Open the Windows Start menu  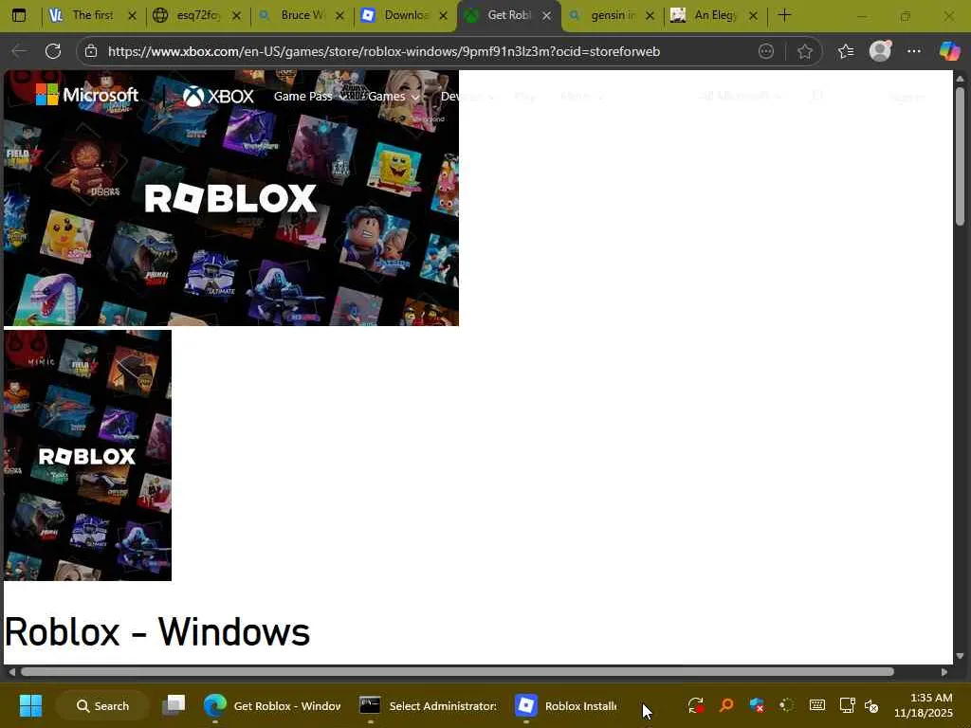coord(30,705)
